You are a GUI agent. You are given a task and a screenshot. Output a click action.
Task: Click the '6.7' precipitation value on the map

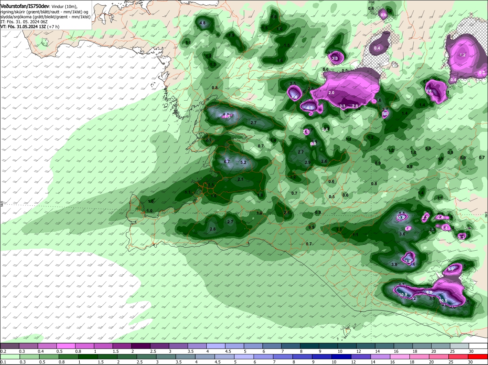(227, 162)
